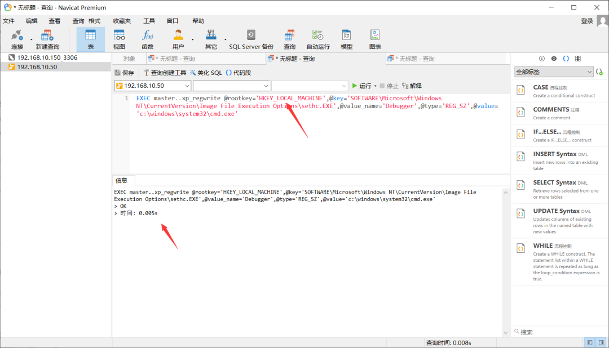
Task: Toggle left pane icon in status bar
Action: click(590, 342)
